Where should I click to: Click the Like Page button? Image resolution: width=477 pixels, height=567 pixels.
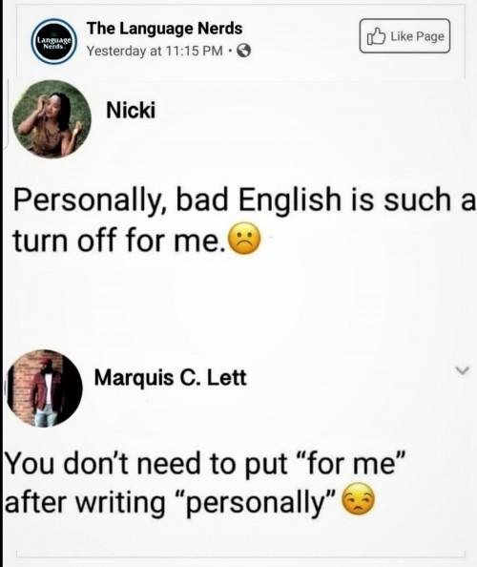click(404, 36)
